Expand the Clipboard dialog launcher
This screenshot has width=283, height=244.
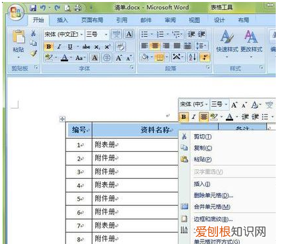tap(36, 68)
